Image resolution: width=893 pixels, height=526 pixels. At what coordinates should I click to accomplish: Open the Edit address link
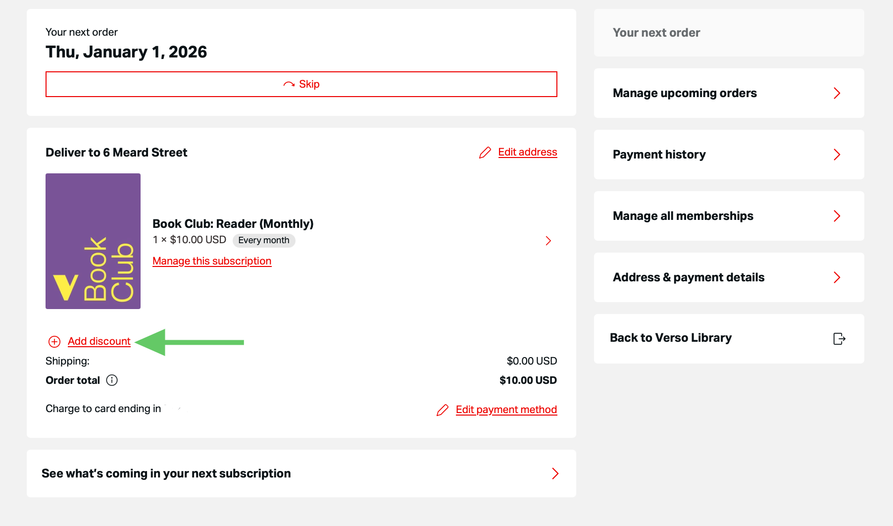click(527, 152)
